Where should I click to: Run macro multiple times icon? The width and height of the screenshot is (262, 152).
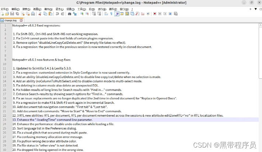pos(170,14)
